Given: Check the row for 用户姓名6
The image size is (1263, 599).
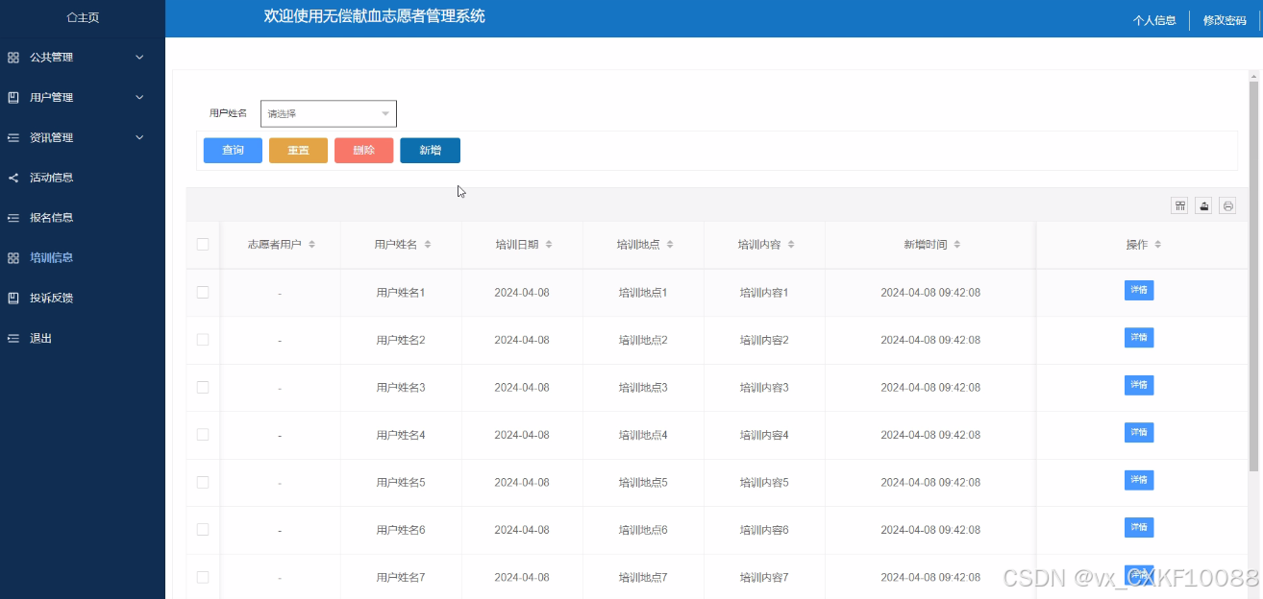Looking at the screenshot, I should 203,530.
